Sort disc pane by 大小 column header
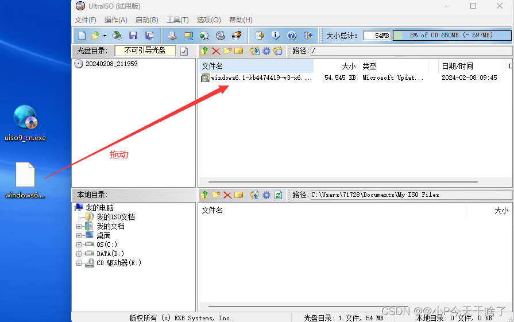The image size is (514, 322). 337,66
